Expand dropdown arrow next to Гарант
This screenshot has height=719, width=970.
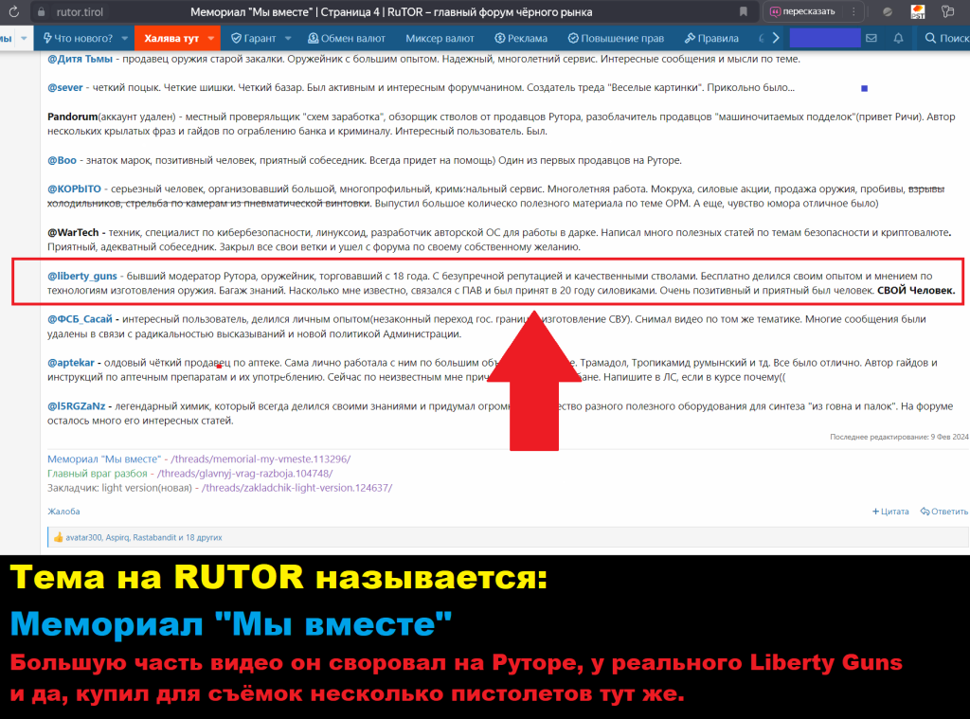(288, 38)
